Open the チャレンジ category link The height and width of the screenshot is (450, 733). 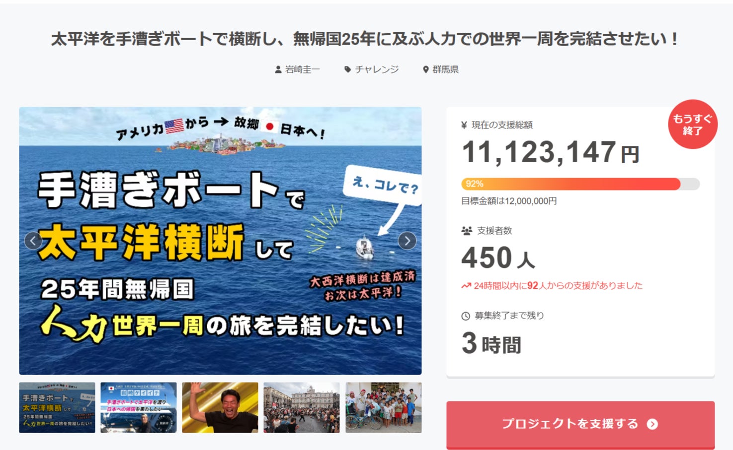pyautogui.click(x=377, y=69)
